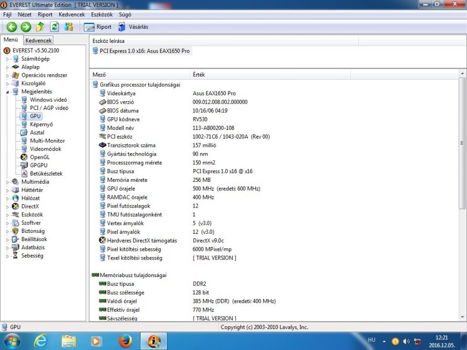The image size is (467, 350).
Task: Collapse the Megjelenítés tree node
Action: coord(8,92)
